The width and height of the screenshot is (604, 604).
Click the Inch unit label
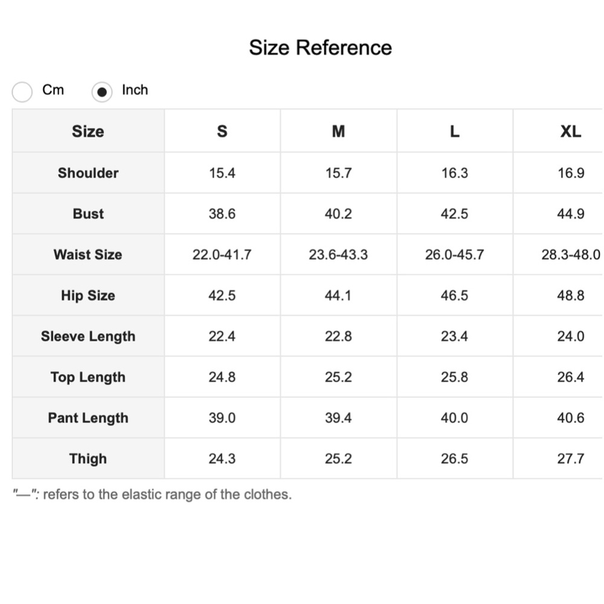click(x=135, y=90)
